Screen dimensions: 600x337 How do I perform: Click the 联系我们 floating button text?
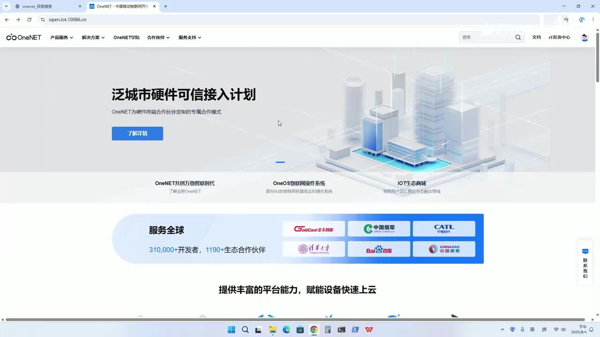(585, 268)
